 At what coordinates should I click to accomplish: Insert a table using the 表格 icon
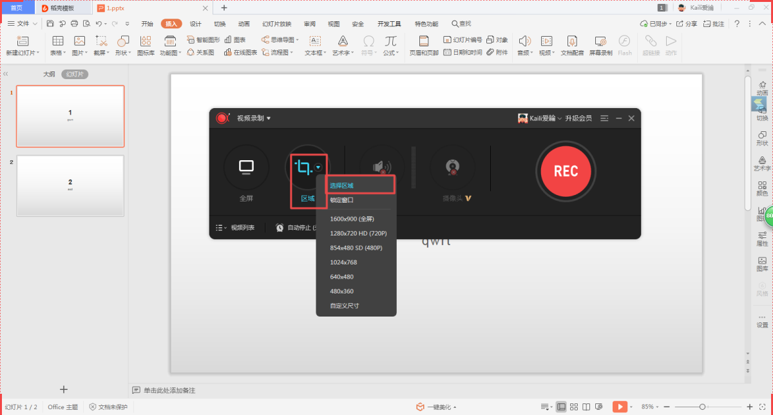click(57, 44)
